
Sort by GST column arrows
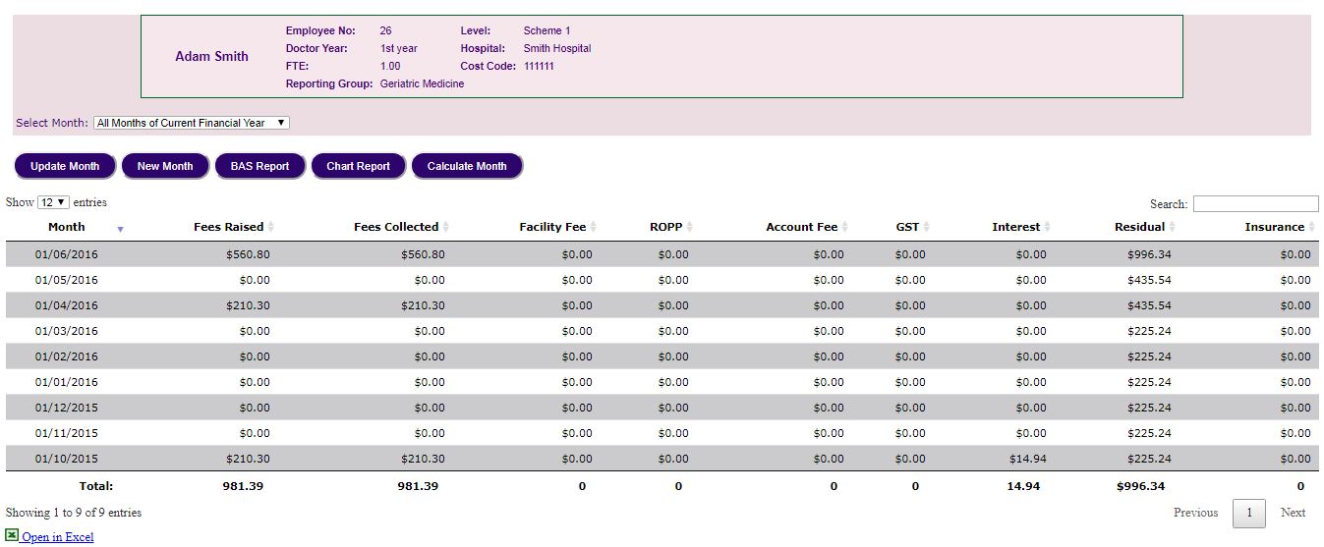click(926, 227)
